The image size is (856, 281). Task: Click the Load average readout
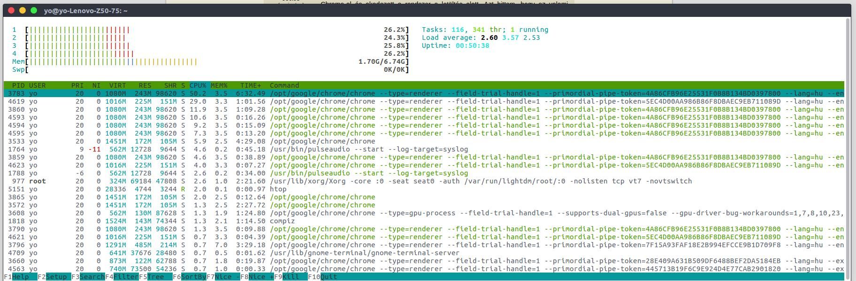481,38
